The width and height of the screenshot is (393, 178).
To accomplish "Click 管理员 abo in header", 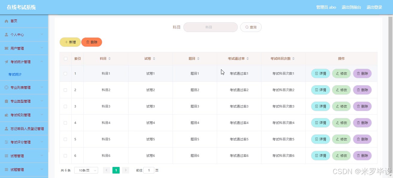I will coord(326,7).
